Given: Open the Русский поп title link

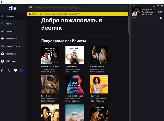Looking at the screenshot, I should [71, 67].
